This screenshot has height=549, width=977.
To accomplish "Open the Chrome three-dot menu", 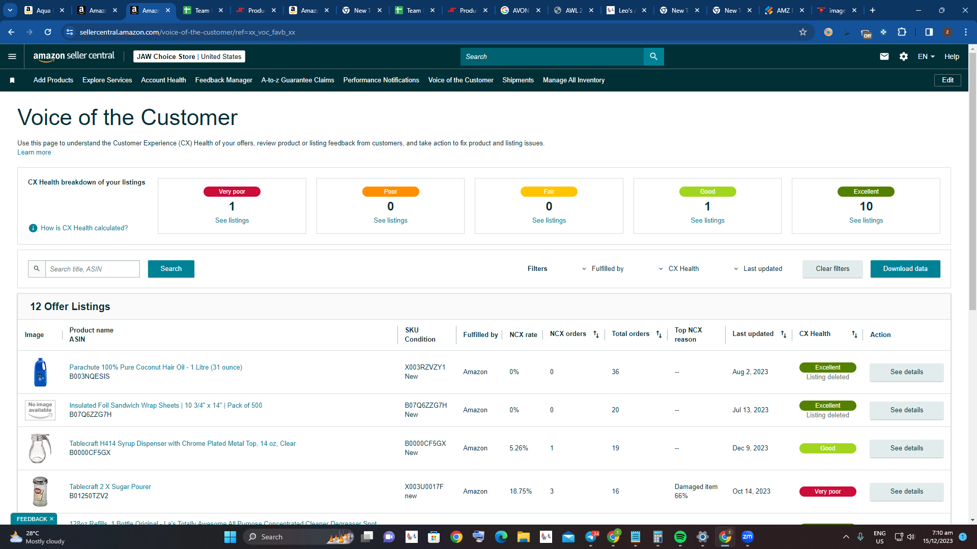I will tap(966, 32).
